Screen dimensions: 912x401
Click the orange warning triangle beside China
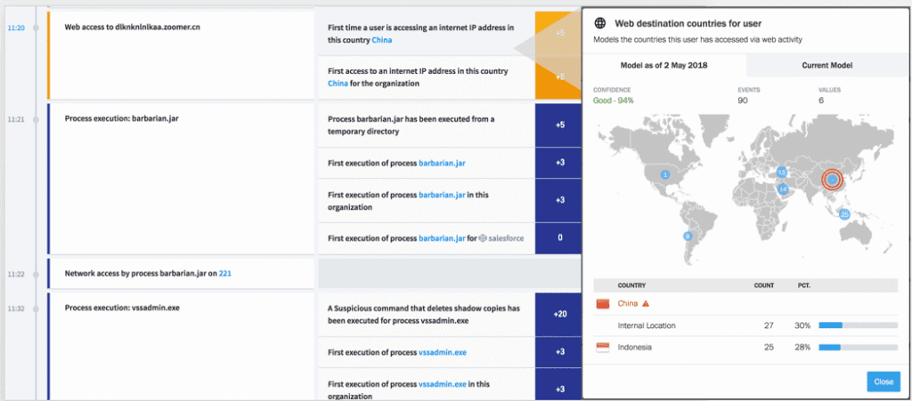click(646, 304)
